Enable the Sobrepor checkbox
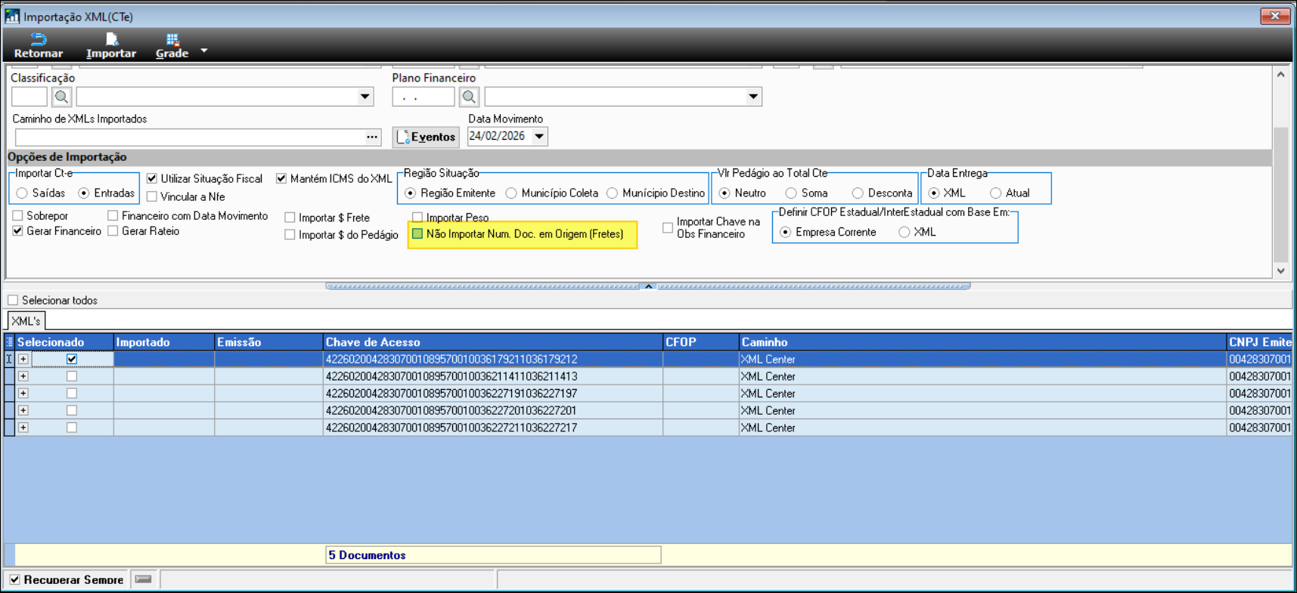The image size is (1297, 593). [x=18, y=216]
